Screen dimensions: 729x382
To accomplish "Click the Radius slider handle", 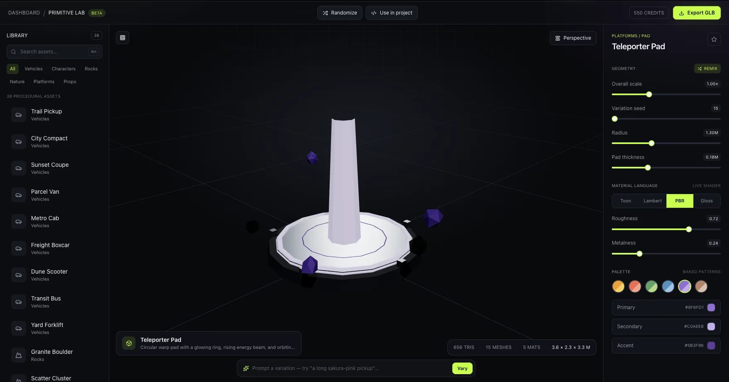I will [652, 143].
